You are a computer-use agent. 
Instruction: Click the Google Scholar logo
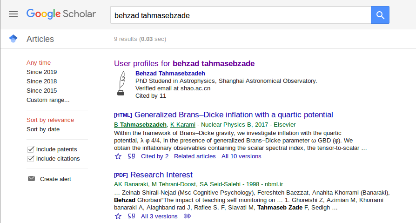point(61,14)
